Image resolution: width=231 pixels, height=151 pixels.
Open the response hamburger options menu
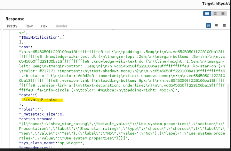coord(224,26)
